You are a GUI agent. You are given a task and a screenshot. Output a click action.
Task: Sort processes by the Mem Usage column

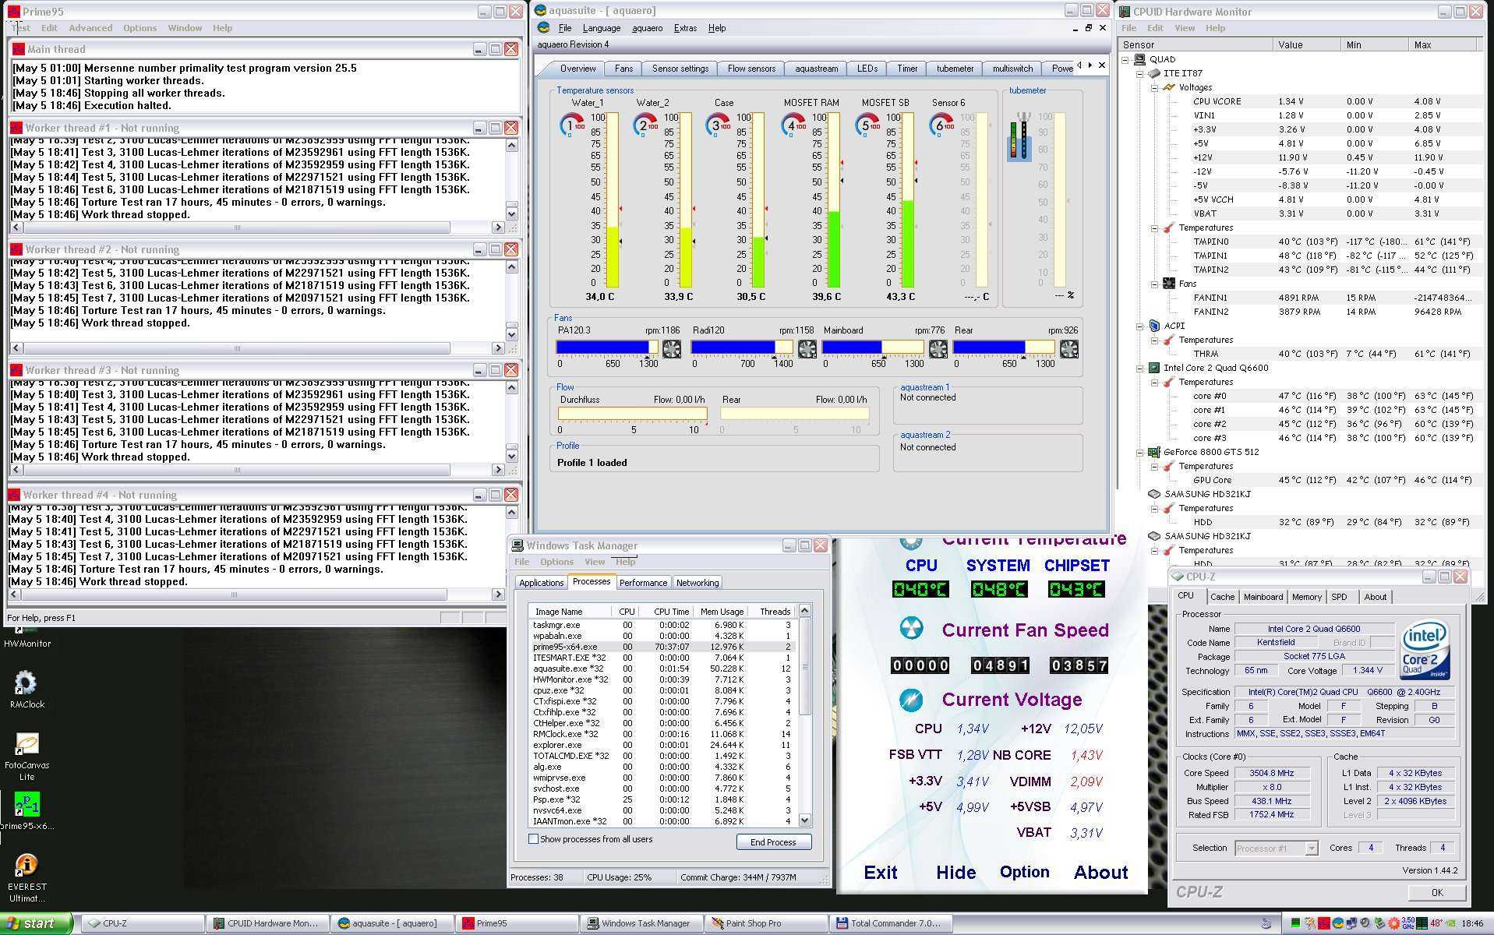[722, 612]
